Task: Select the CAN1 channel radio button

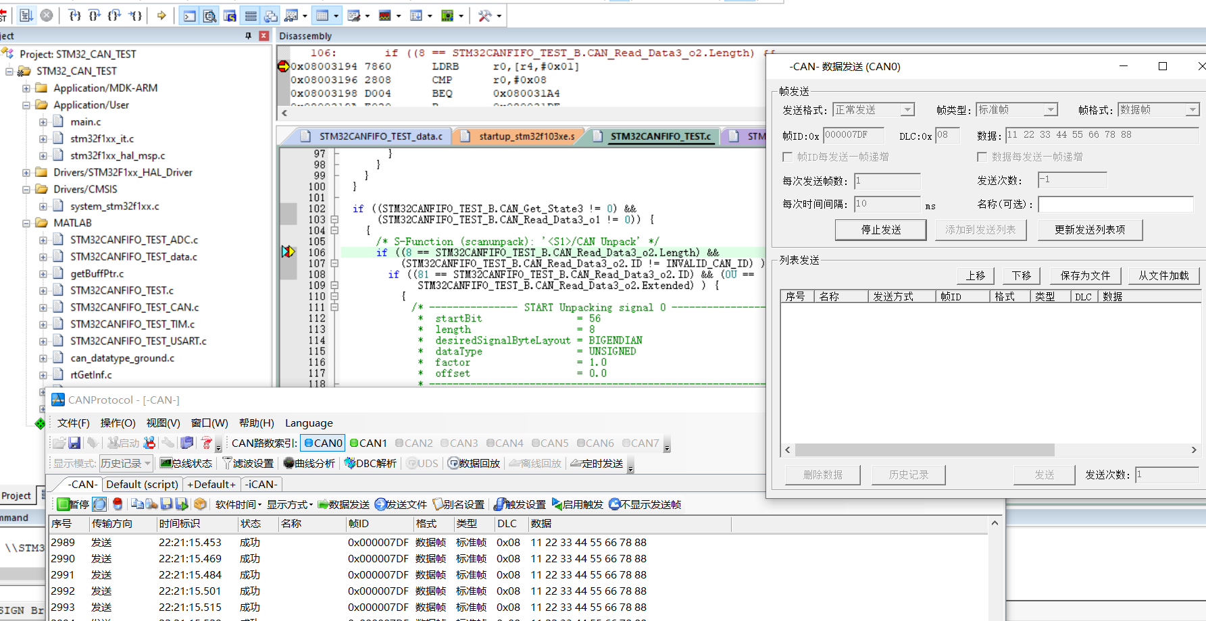Action: (368, 443)
